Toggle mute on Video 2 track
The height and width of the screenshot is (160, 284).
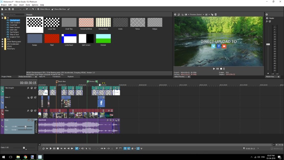(32, 97)
